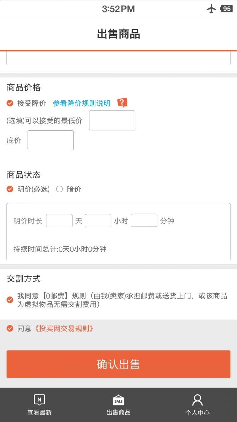
Task: Tap the battery indicator icon
Action: [x=226, y=9]
